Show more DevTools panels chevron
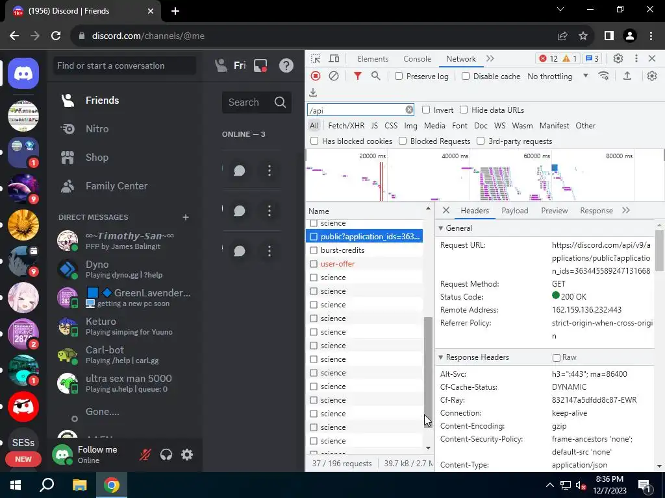The image size is (665, 498). [490, 58]
